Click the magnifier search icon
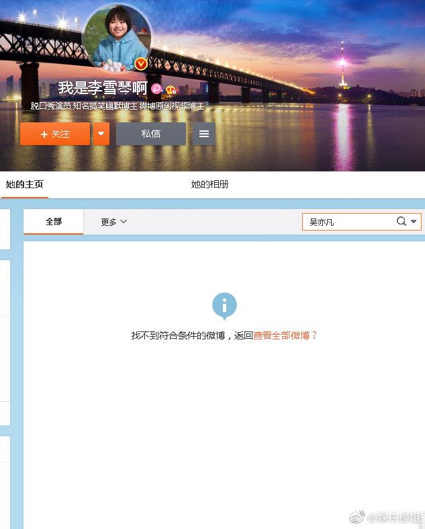Image resolution: width=425 pixels, height=529 pixels. pyautogui.click(x=401, y=221)
